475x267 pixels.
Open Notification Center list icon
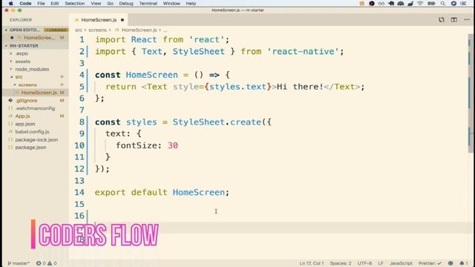click(x=463, y=3)
